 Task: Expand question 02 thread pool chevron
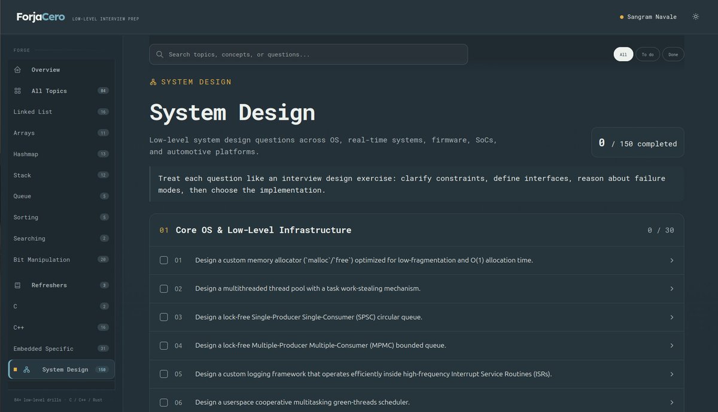point(671,289)
